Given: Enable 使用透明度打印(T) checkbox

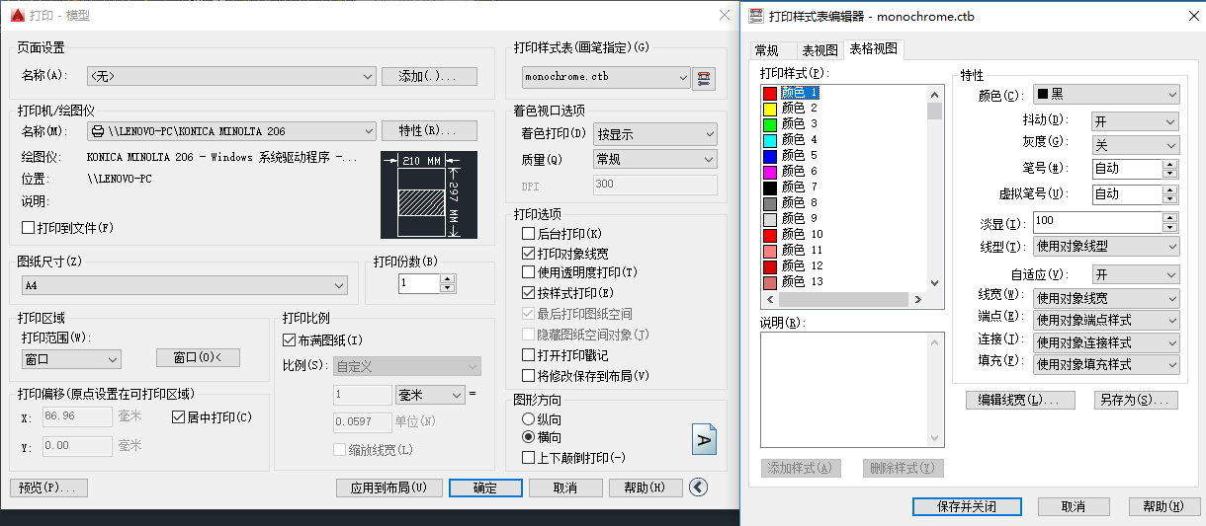Looking at the screenshot, I should coord(529,272).
